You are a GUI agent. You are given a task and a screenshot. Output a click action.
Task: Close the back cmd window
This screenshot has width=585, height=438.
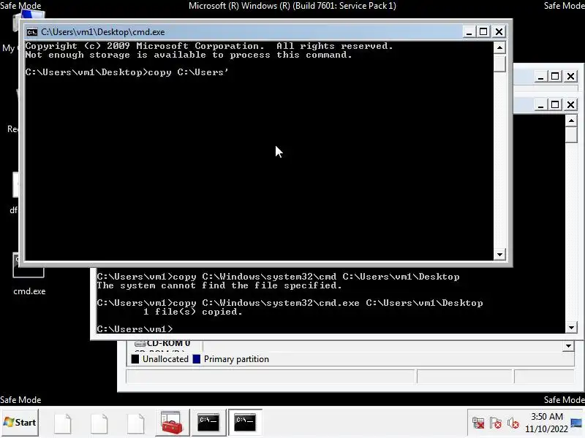(571, 104)
